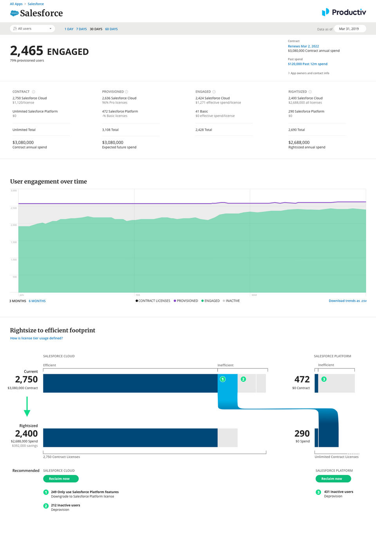Toggle CONTRACT LICENSES legend dot
Viewport: 376px width, 541px height.
coord(137,301)
